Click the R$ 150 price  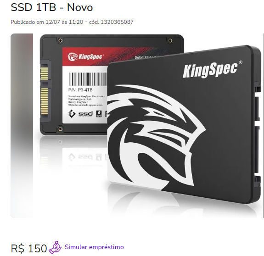[29, 249]
